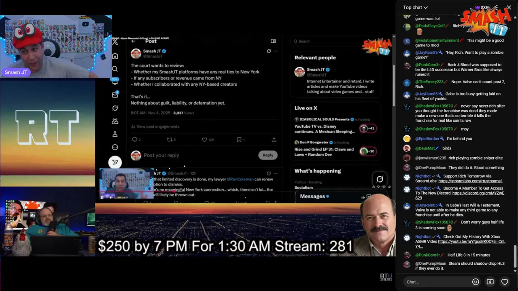Click @EpicBordan username in chat
Image resolution: width=518 pixels, height=291 pixels.
[427, 139]
